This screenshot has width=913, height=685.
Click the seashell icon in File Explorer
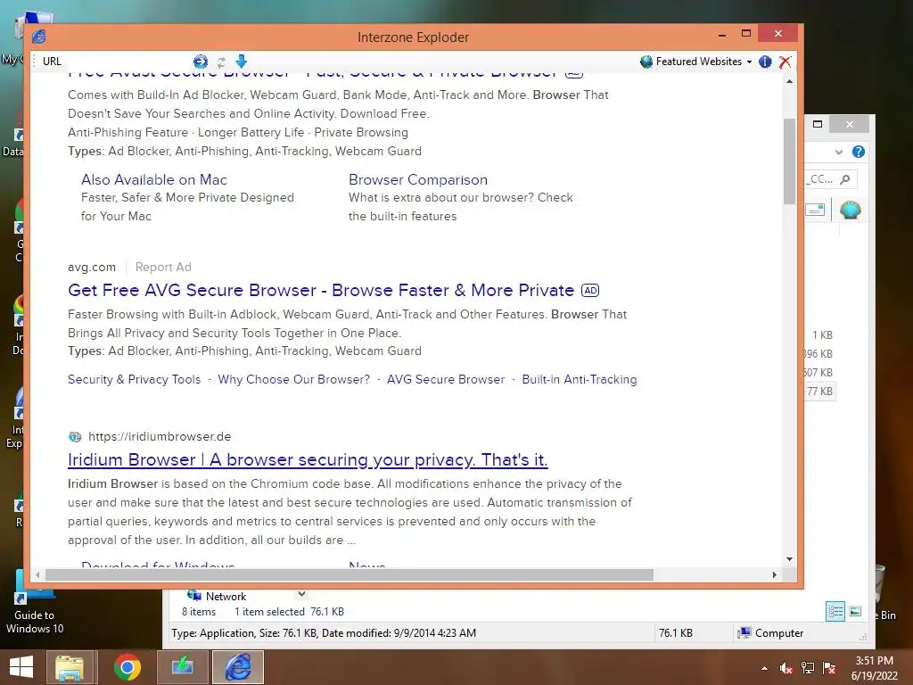(850, 210)
